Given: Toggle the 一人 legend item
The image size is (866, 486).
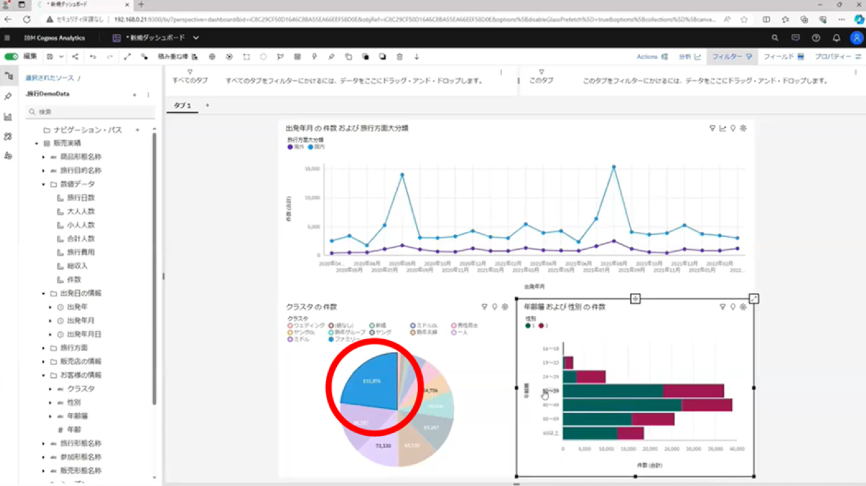Looking at the screenshot, I should click(x=459, y=332).
